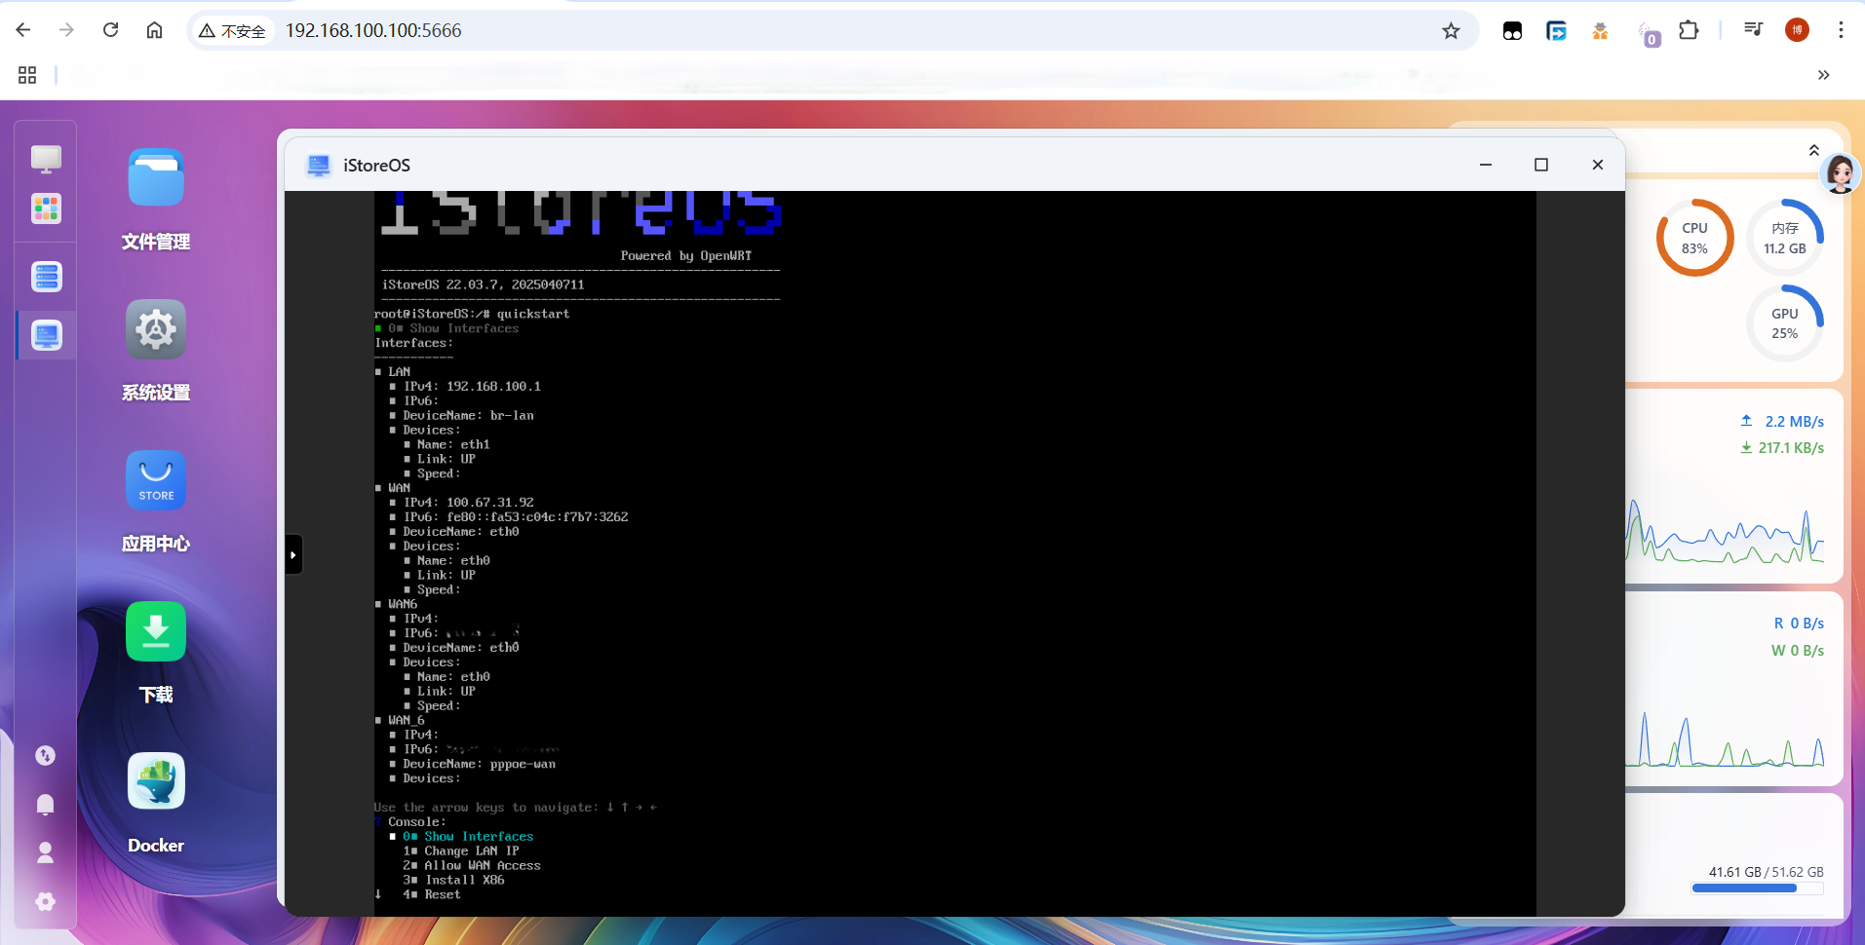Open the browser apps grid shortcut
The image size is (1865, 945).
click(27, 75)
